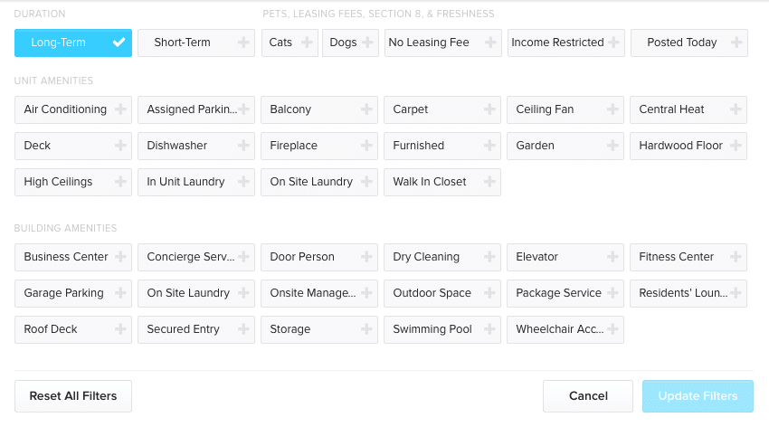769x427 pixels.
Task: Click the checkmark icon on Long-Term
Action: click(119, 43)
